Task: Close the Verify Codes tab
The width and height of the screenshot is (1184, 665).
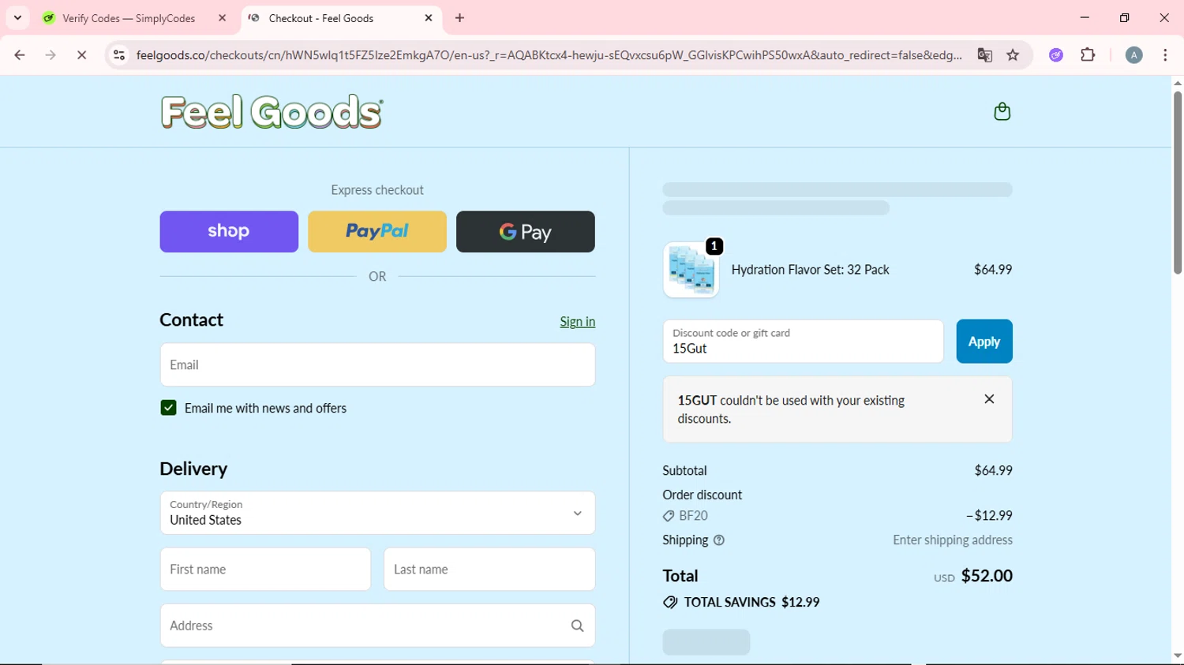Action: tap(222, 18)
